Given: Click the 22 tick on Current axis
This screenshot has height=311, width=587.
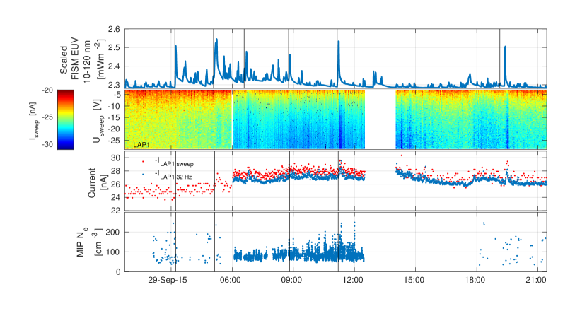Looking at the screenshot, I should (x=116, y=211).
